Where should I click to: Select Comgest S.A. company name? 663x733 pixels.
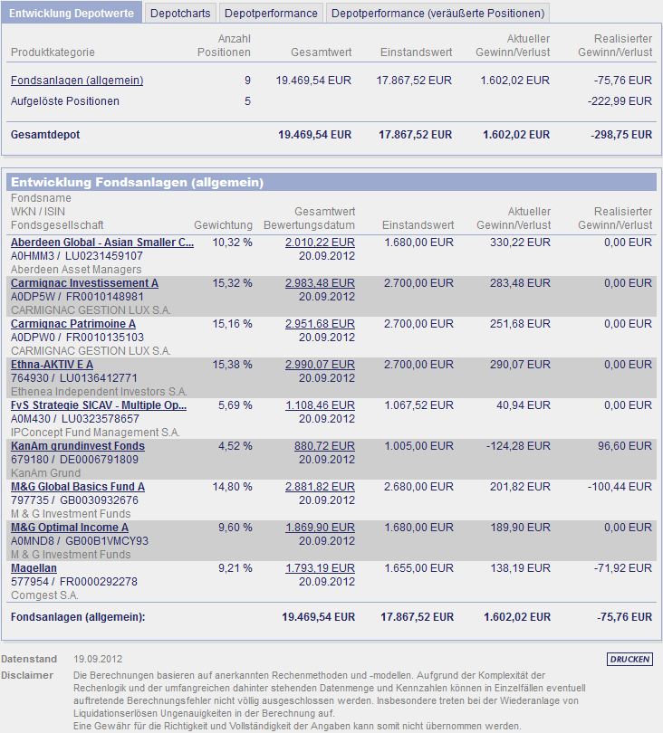click(x=44, y=595)
